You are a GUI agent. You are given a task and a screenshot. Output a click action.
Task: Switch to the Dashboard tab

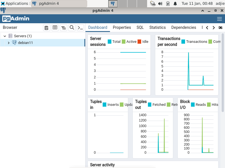pyautogui.click(x=98, y=27)
